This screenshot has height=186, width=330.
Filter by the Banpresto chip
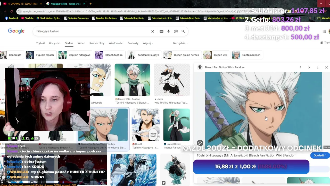click(12, 55)
